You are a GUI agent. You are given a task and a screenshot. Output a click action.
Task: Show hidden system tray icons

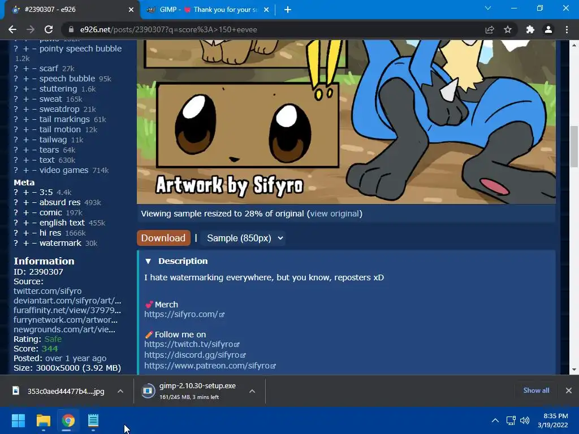pyautogui.click(x=495, y=420)
